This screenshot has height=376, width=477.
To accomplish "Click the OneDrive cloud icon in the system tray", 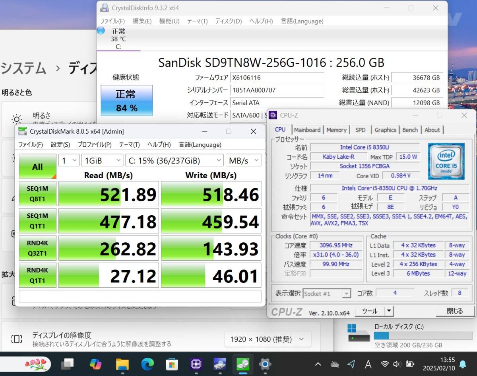I will pyautogui.click(x=335, y=364).
